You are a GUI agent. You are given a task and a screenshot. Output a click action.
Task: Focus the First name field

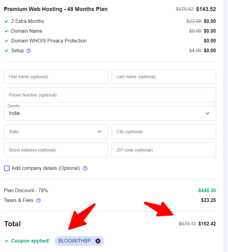pyautogui.click(x=56, y=77)
